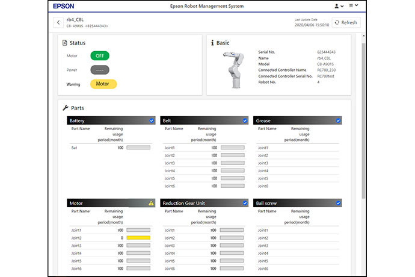Click the Basic info icon
This screenshot has width=415, height=277.
coord(212,43)
